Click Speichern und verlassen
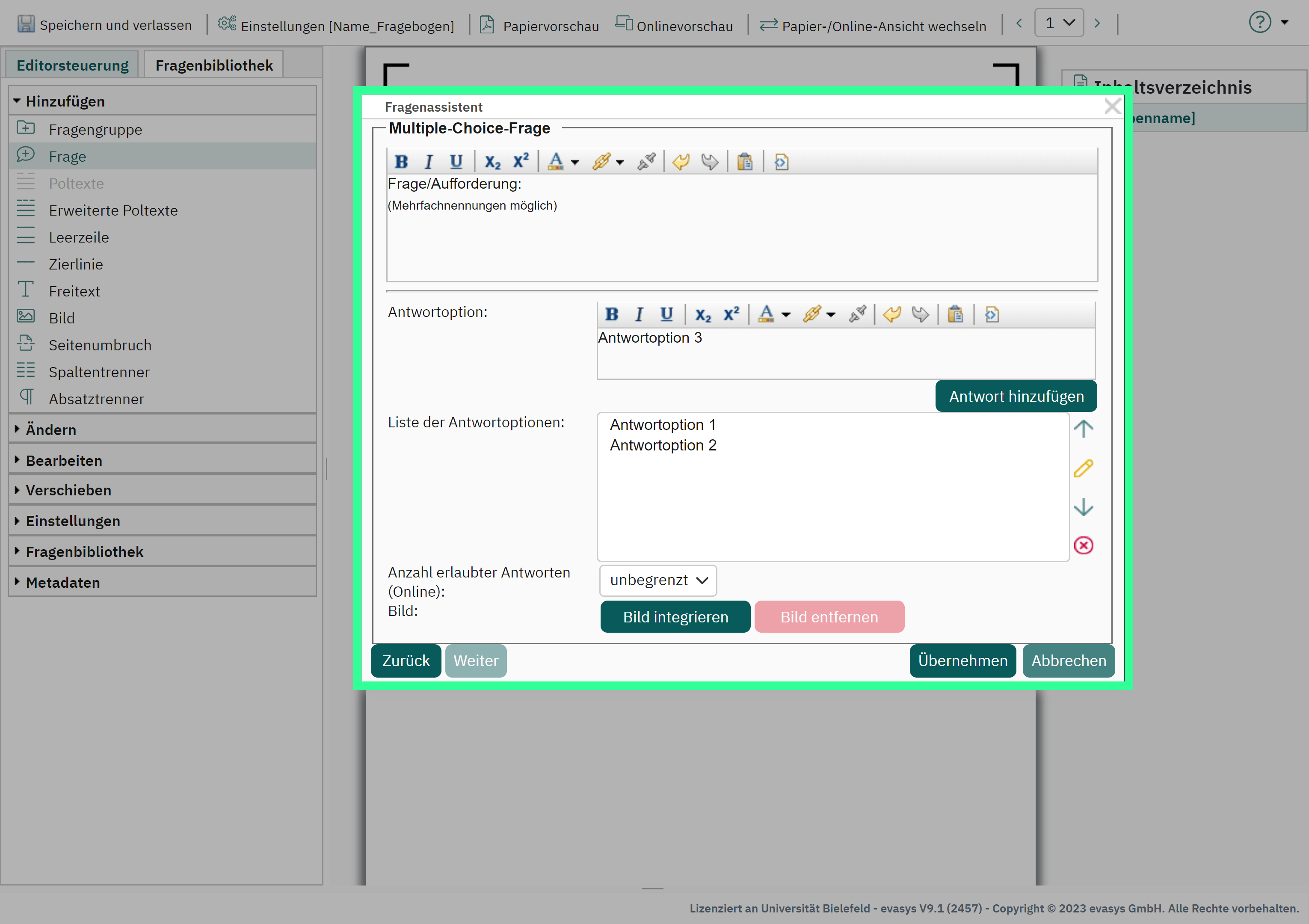 click(x=104, y=24)
